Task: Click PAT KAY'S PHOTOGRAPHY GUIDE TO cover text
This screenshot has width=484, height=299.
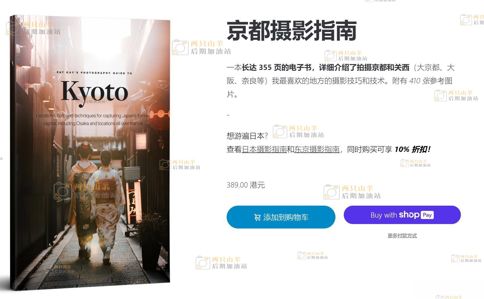Action: (94, 73)
